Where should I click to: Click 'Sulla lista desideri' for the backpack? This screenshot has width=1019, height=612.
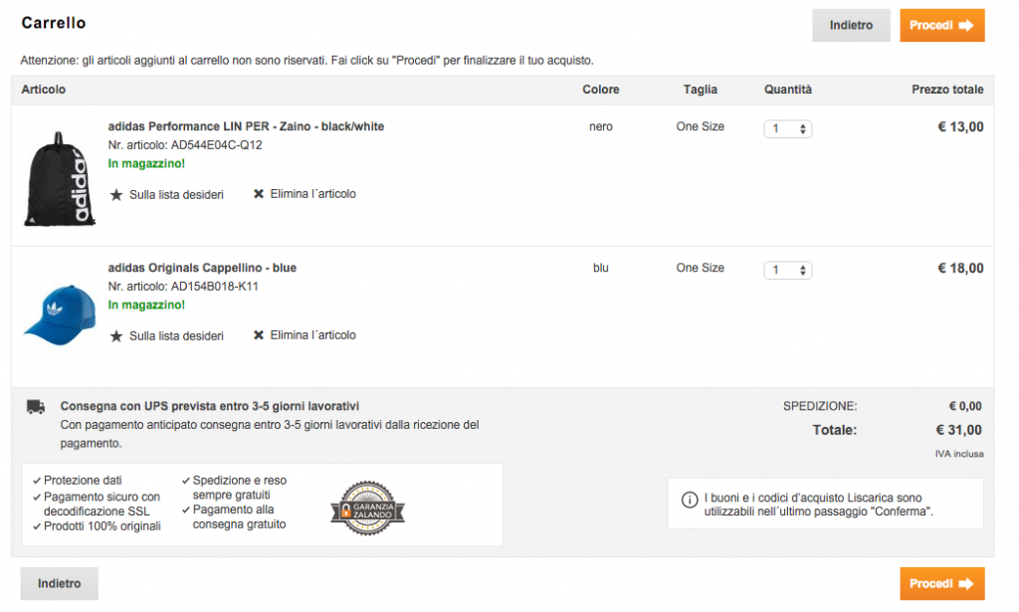point(176,195)
